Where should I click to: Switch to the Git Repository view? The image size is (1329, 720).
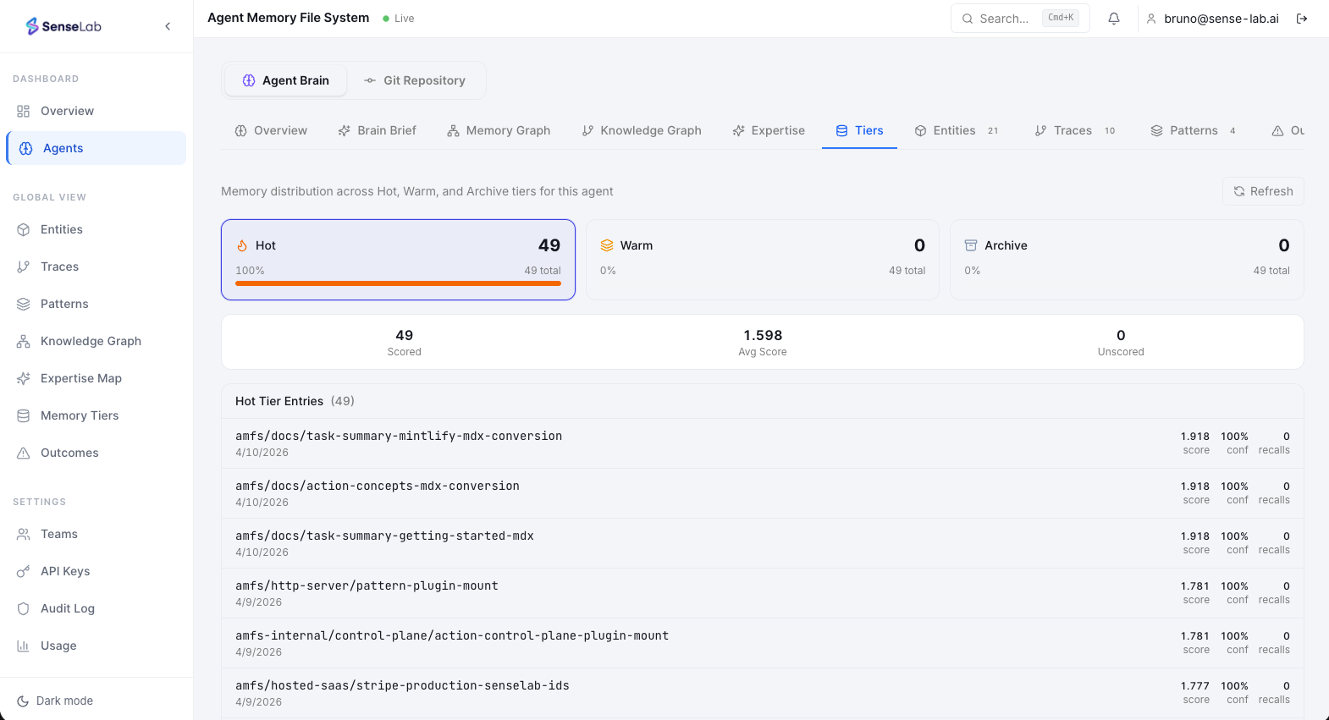tap(415, 80)
